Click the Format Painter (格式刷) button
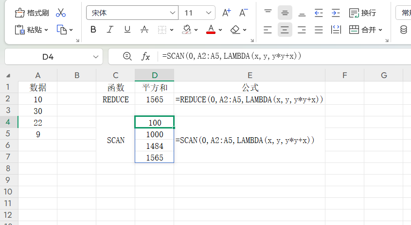The width and height of the screenshot is (411, 225). [32, 13]
